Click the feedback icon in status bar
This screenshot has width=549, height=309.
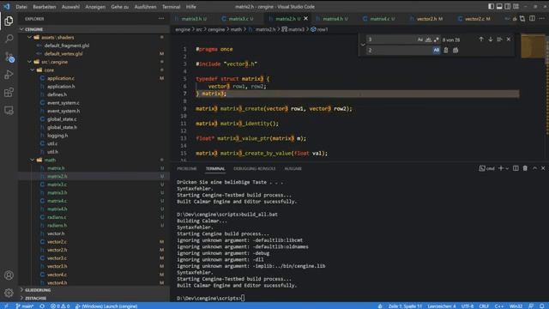tap(531, 306)
